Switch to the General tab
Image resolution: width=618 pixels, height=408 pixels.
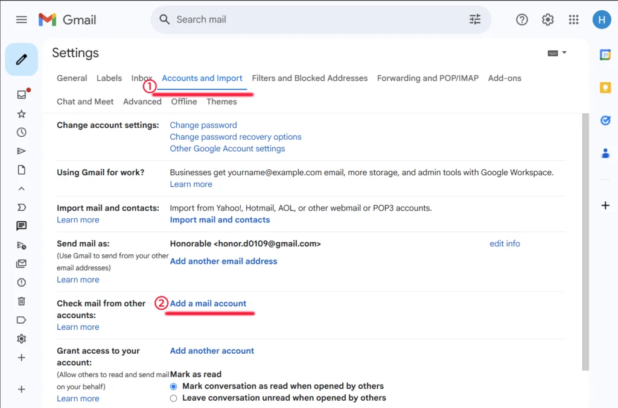pos(72,78)
